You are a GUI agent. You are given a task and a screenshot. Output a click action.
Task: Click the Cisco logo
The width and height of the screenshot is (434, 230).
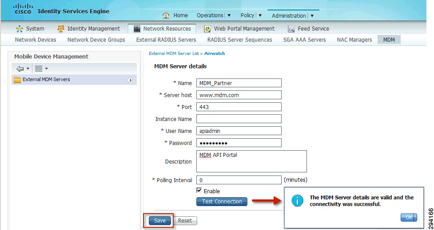click(24, 9)
